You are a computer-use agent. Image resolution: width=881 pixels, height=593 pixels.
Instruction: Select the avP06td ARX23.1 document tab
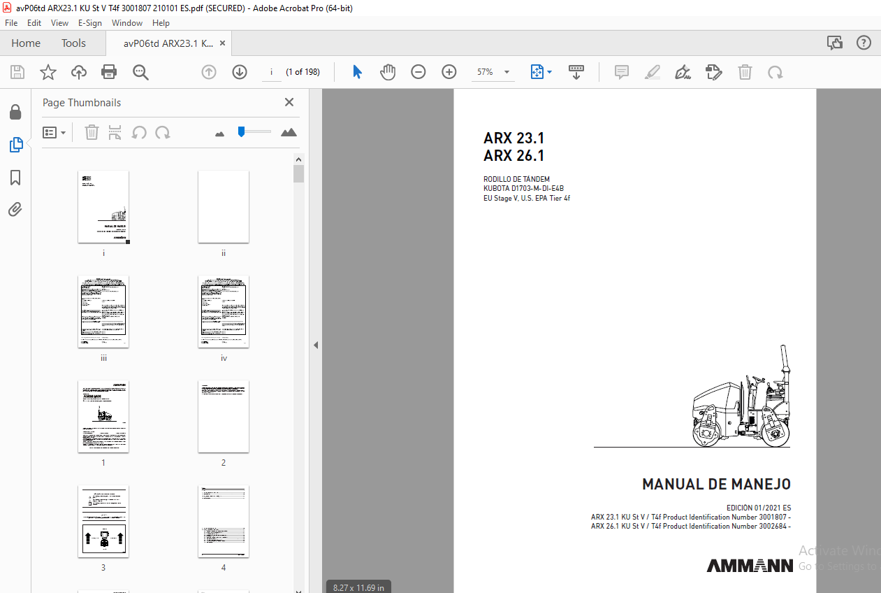[168, 43]
